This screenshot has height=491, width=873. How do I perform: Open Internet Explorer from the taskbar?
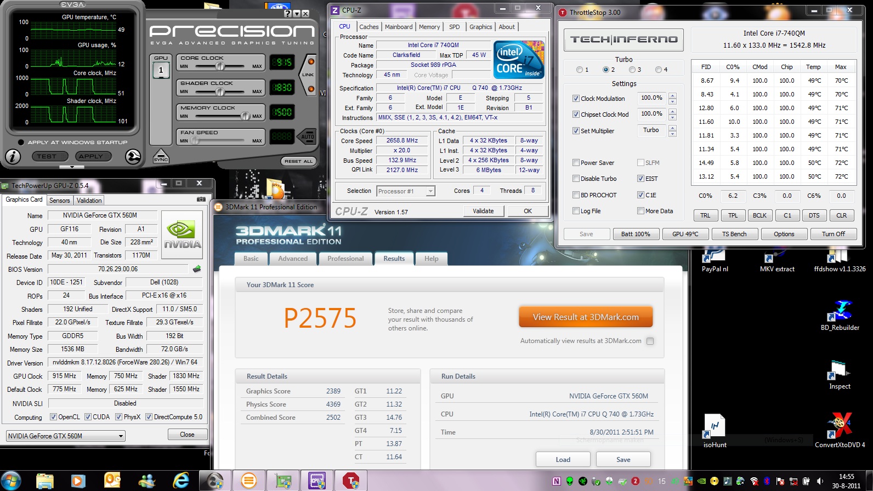181,481
